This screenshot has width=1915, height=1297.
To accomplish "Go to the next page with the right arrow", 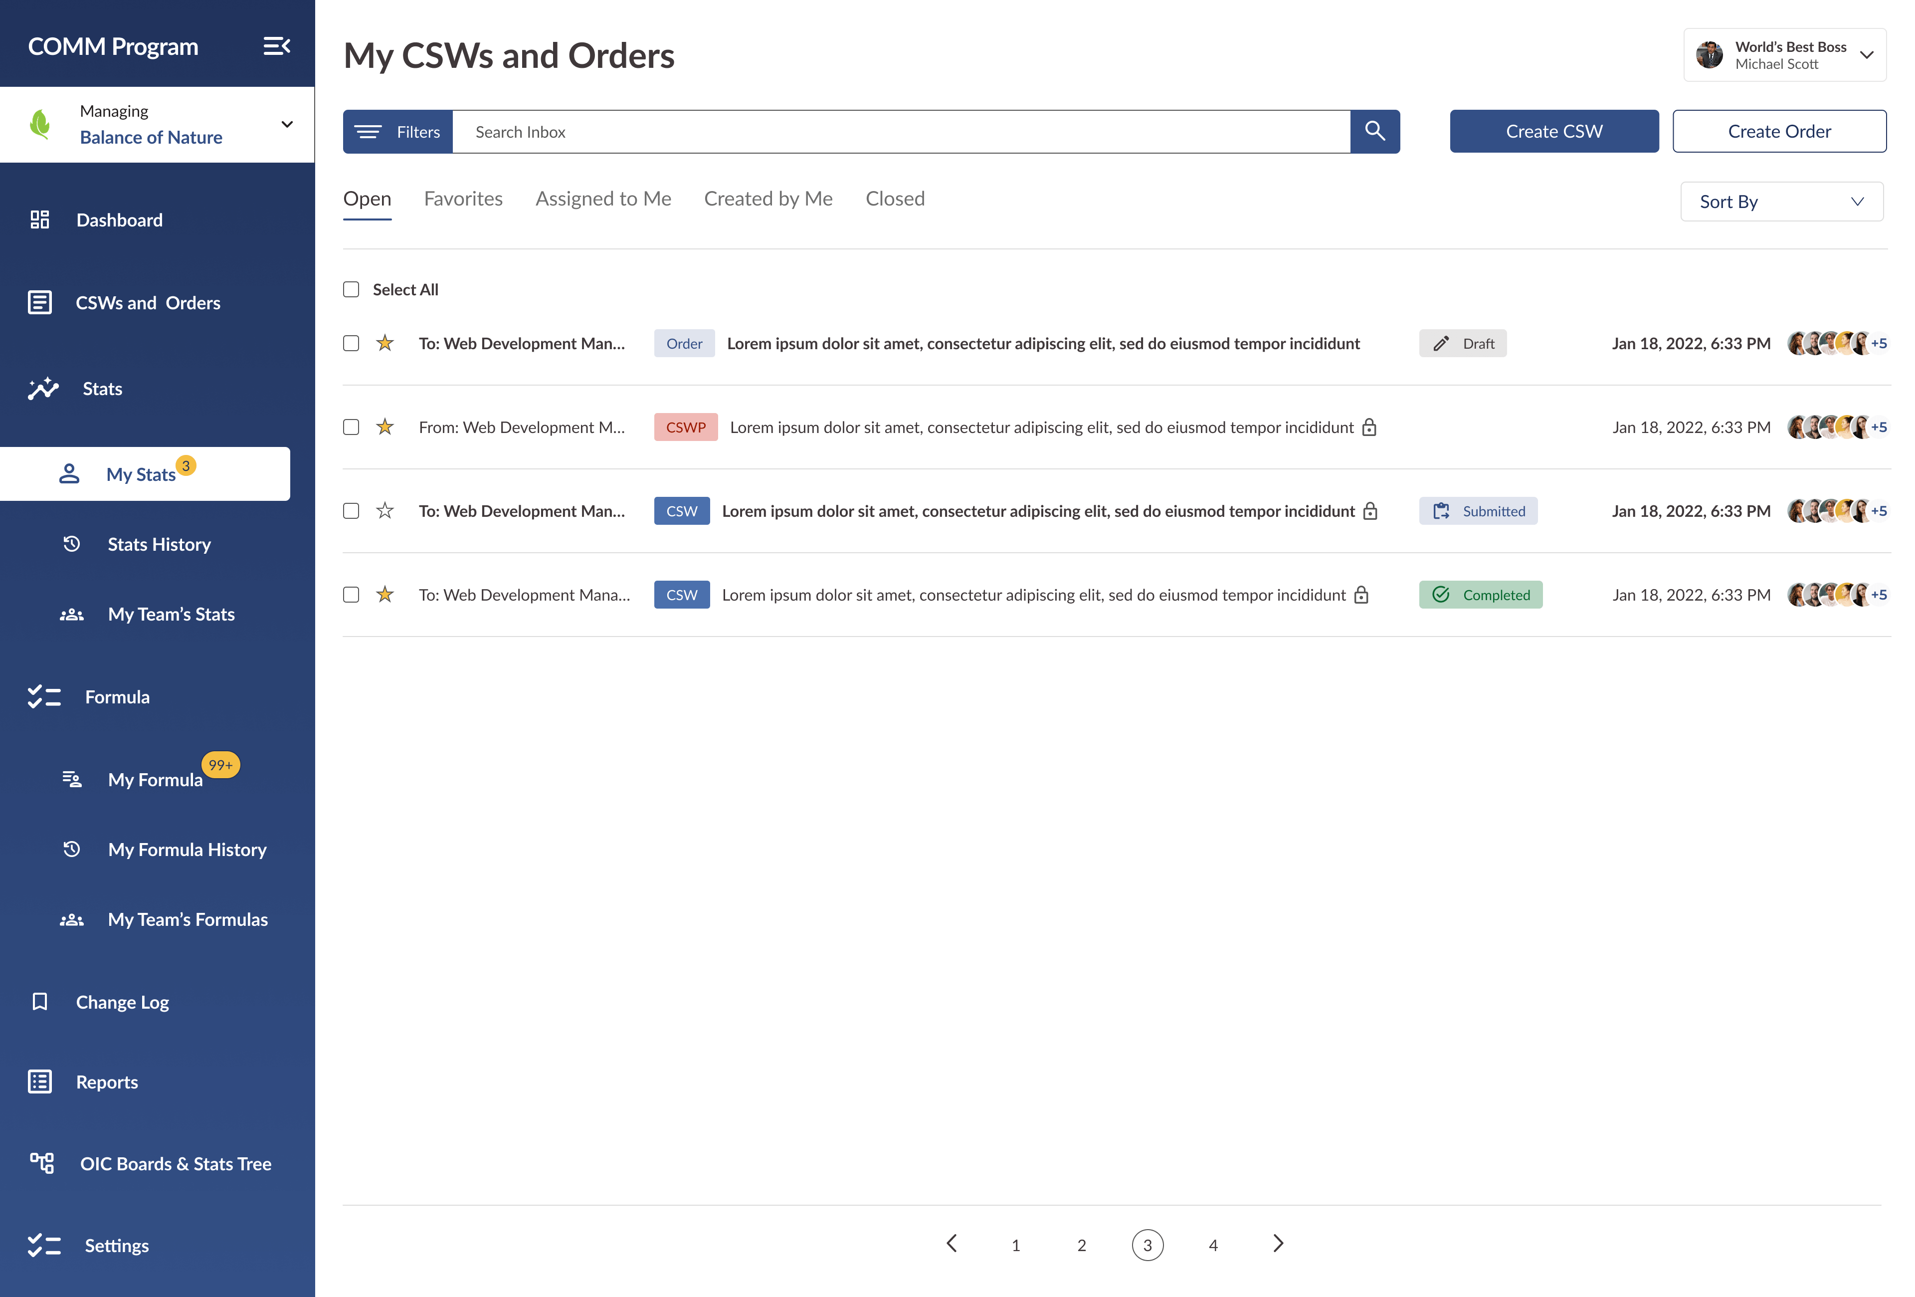I will click(1278, 1244).
